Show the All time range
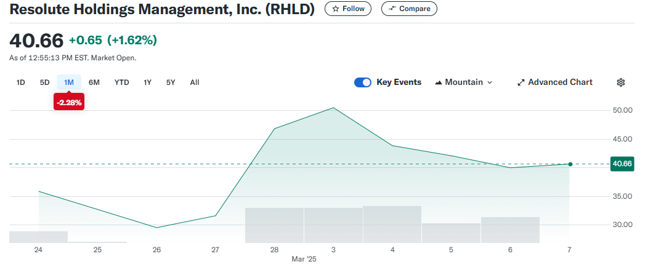This screenshot has height=267, width=648. (x=195, y=82)
